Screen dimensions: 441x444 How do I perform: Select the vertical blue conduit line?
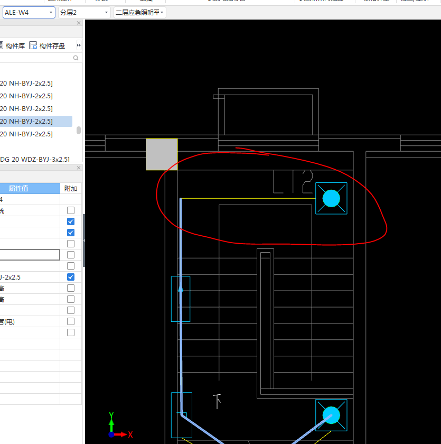(181, 306)
